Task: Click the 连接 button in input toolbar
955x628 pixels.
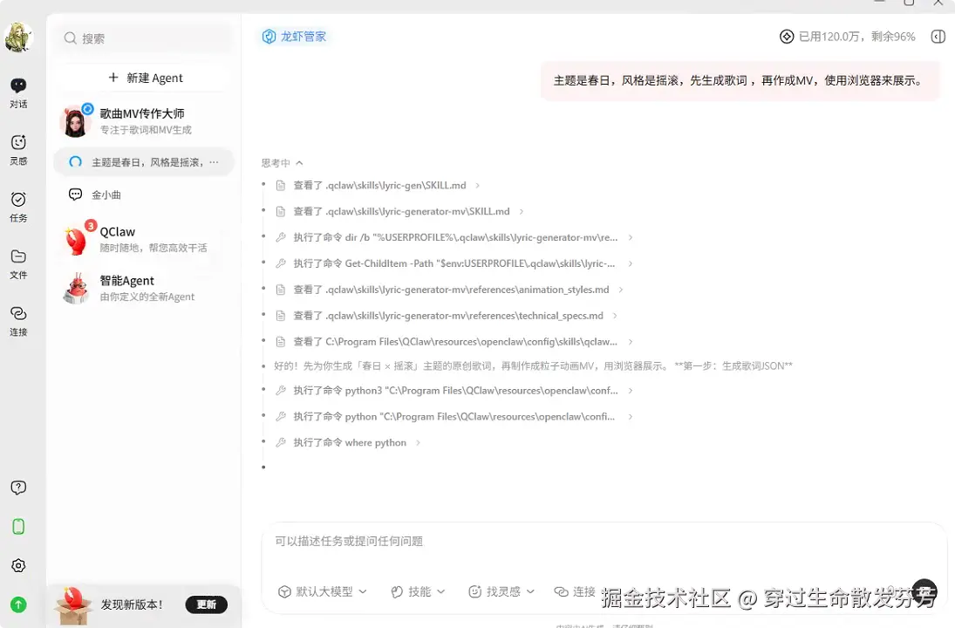Action: coord(575,591)
